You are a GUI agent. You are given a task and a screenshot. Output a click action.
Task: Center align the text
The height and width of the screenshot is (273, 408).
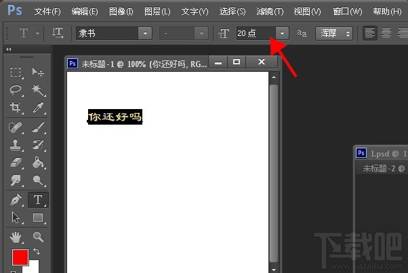pyautogui.click(x=386, y=33)
